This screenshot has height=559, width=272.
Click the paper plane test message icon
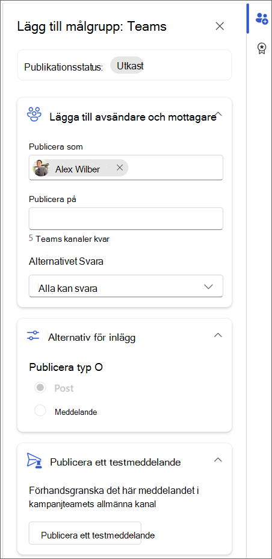point(34,461)
